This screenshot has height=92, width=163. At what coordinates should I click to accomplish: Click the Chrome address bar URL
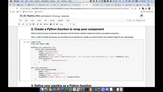[80, 8]
